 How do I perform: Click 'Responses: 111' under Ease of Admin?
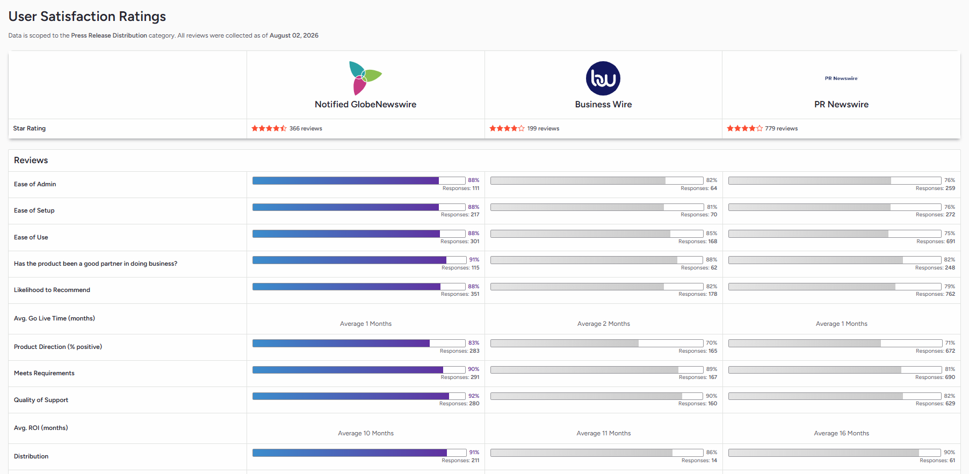pos(461,188)
